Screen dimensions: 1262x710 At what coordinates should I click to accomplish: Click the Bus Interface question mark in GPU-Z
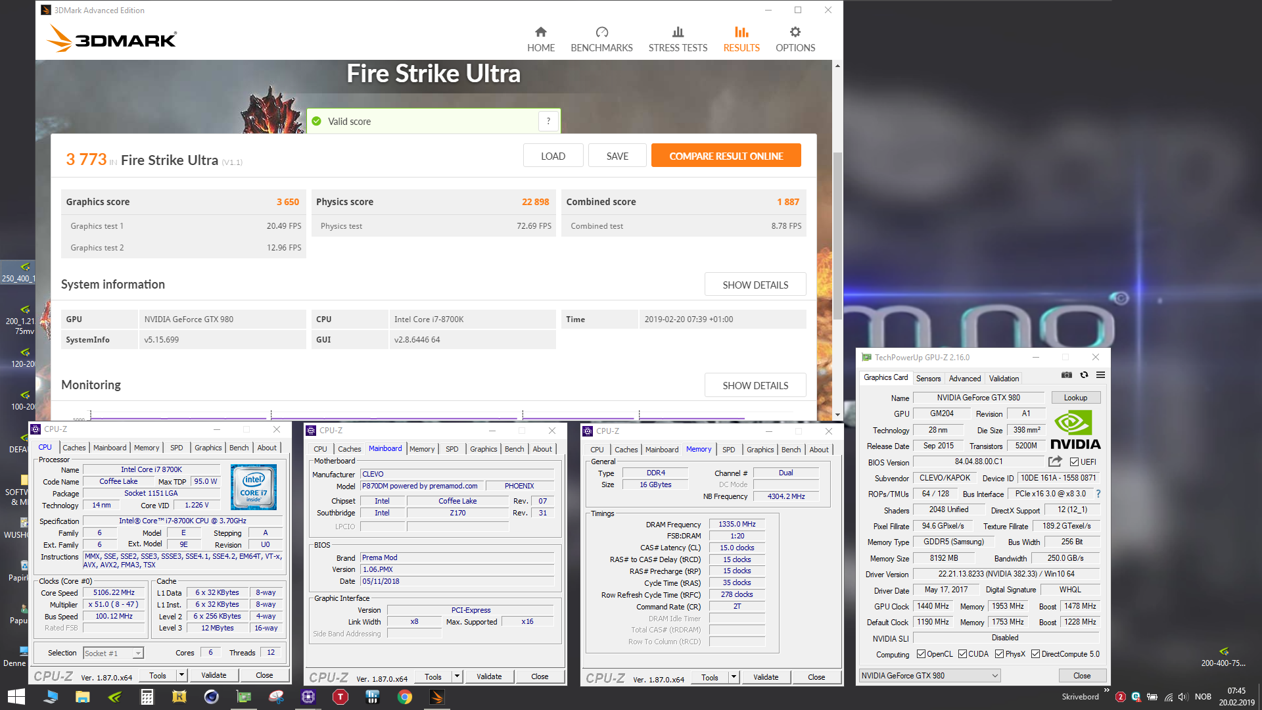(1098, 494)
